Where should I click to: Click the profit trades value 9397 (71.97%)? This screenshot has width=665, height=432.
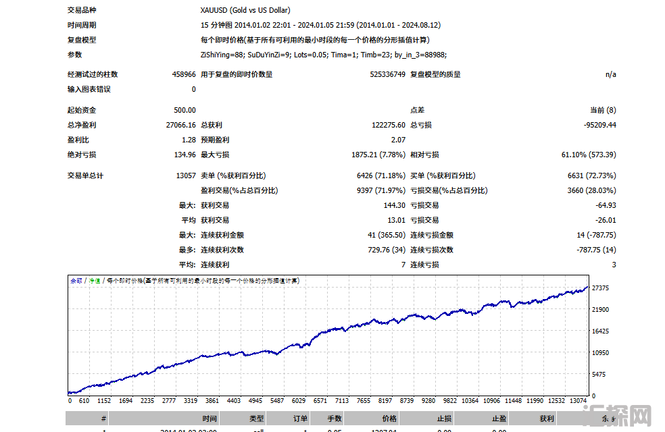click(381, 190)
